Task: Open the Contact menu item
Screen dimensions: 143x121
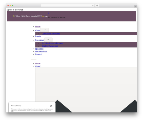Action: point(39,54)
